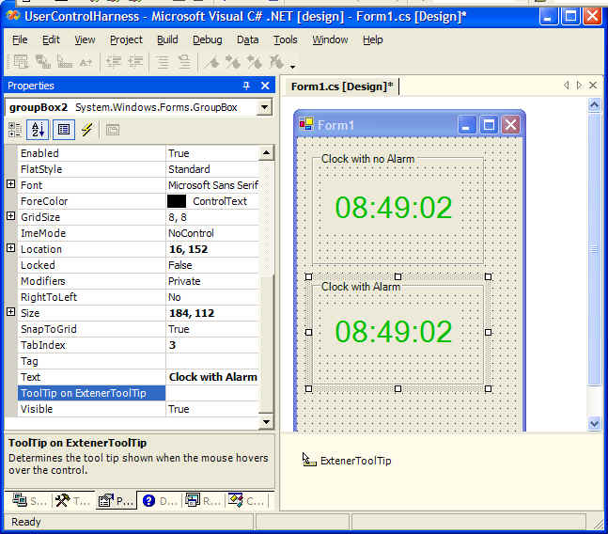Pin the Properties panel with auto-hide pushpin
The height and width of the screenshot is (534, 608).
coord(246,86)
